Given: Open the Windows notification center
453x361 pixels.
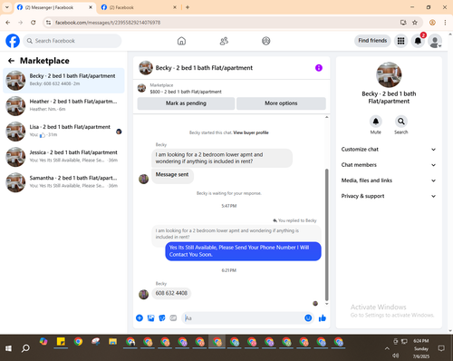Looking at the screenshot, I should click(441, 348).
